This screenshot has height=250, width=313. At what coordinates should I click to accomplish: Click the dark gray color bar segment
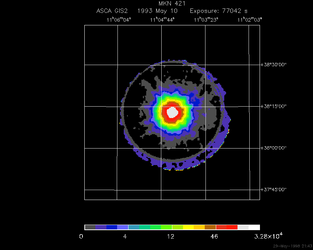90,227
